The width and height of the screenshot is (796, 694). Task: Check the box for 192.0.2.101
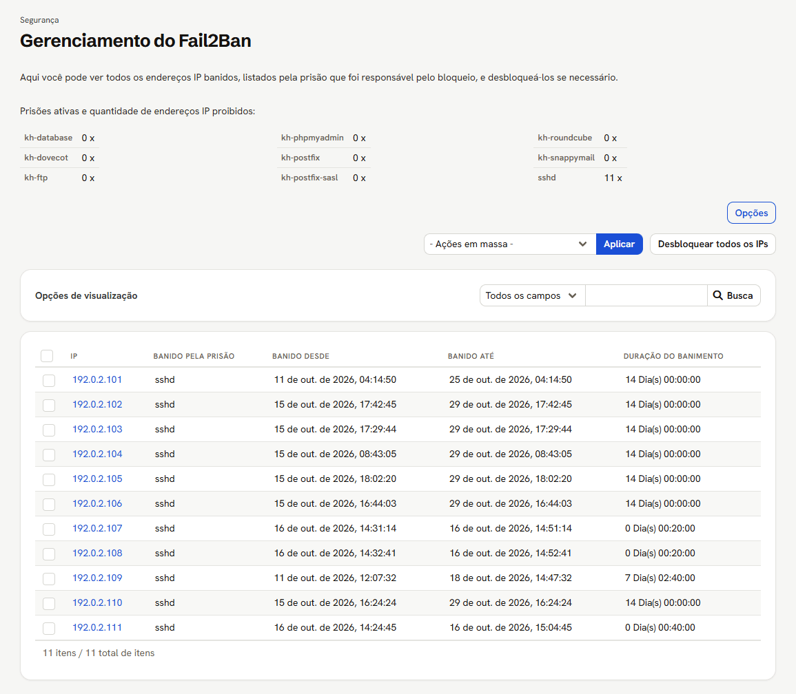pos(49,380)
